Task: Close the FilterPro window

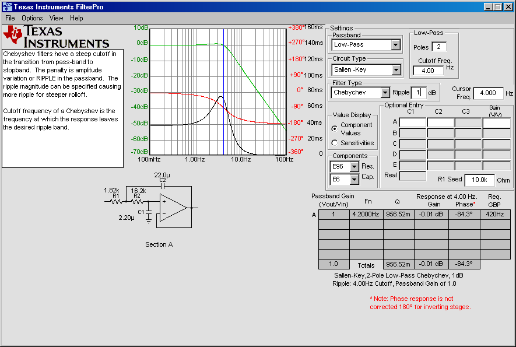Action: tap(508, 6)
